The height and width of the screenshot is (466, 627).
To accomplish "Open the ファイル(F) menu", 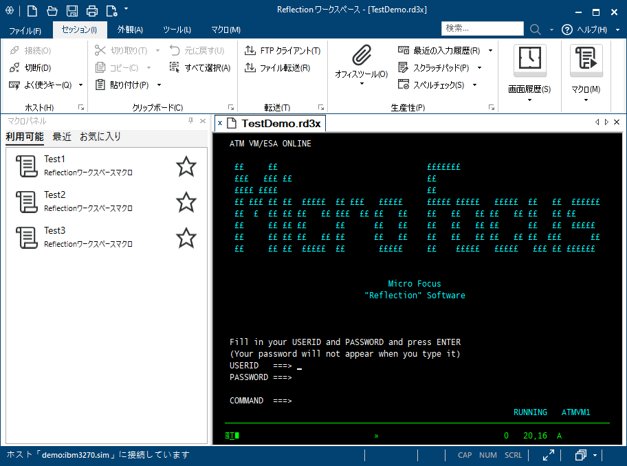I will click(x=25, y=30).
